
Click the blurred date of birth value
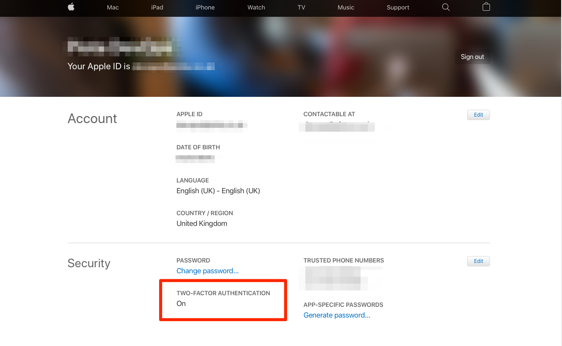pyautogui.click(x=195, y=158)
